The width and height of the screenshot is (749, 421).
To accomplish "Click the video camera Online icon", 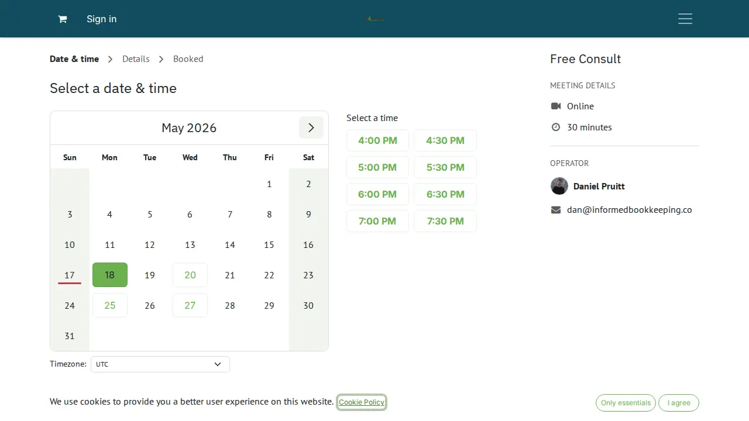I will [x=556, y=106].
